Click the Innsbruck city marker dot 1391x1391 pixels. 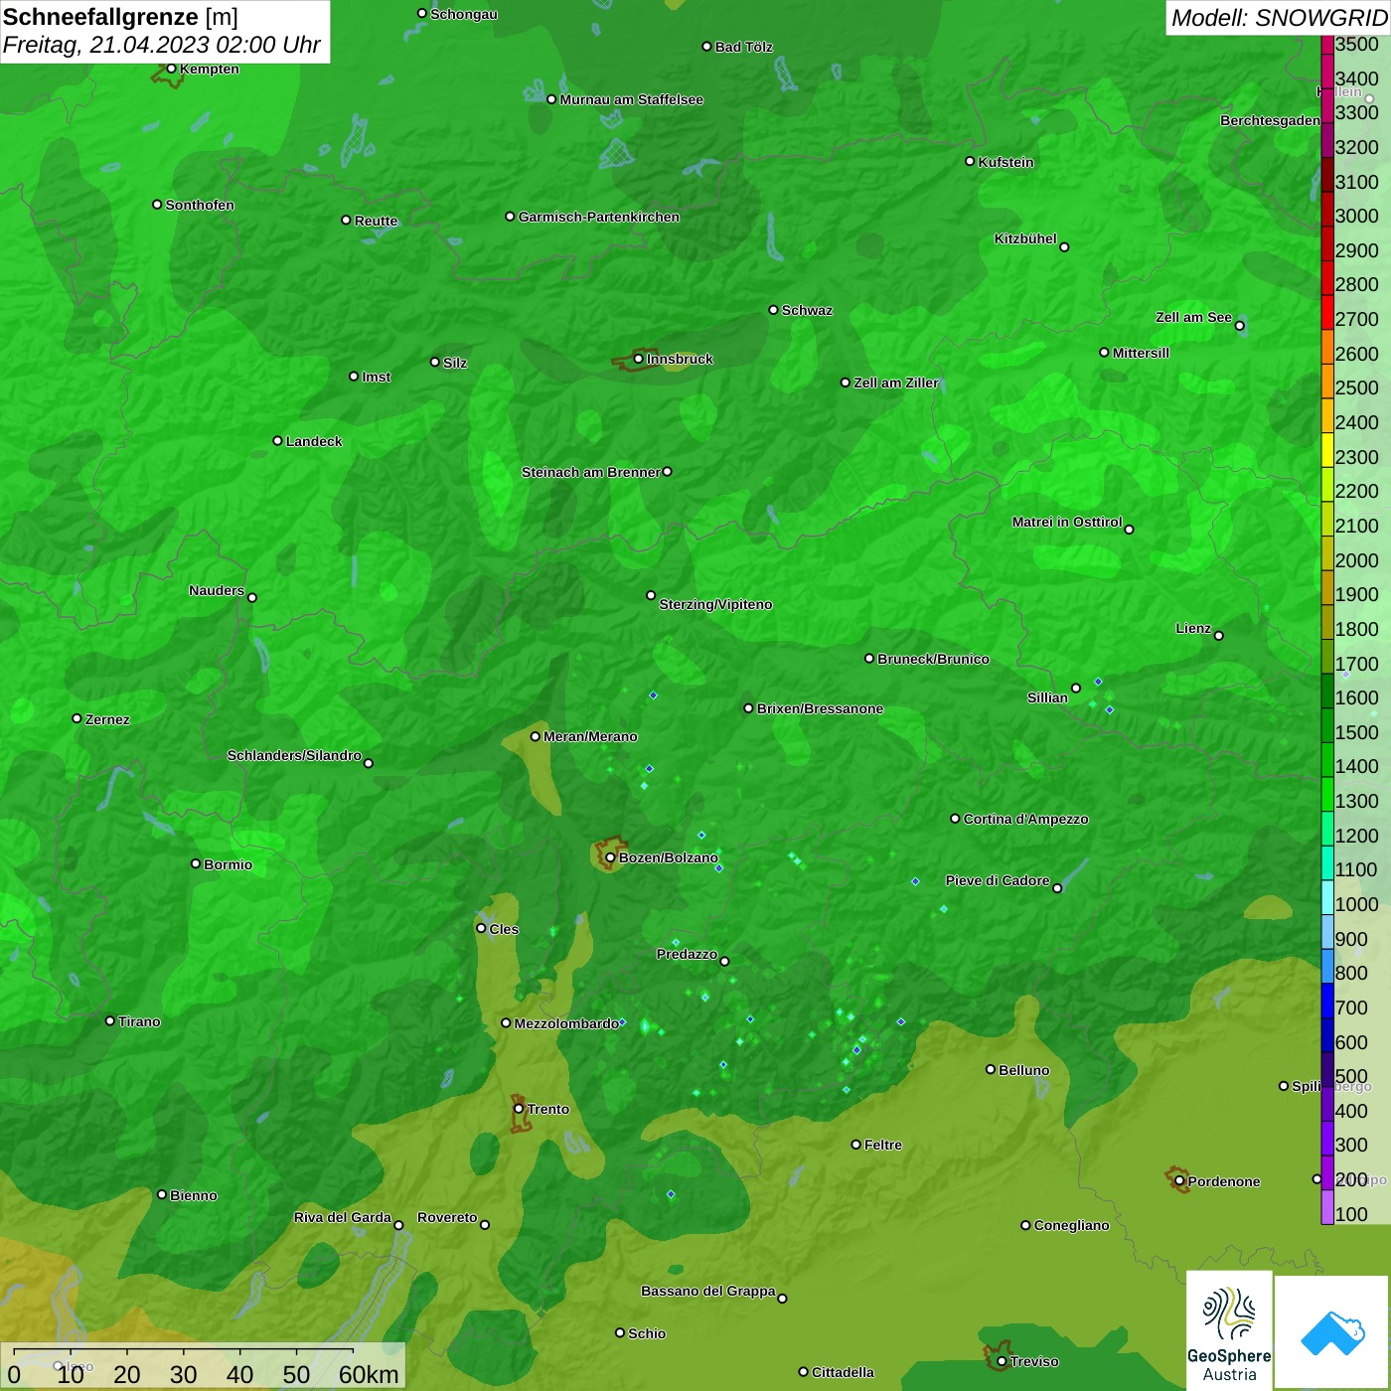point(638,359)
